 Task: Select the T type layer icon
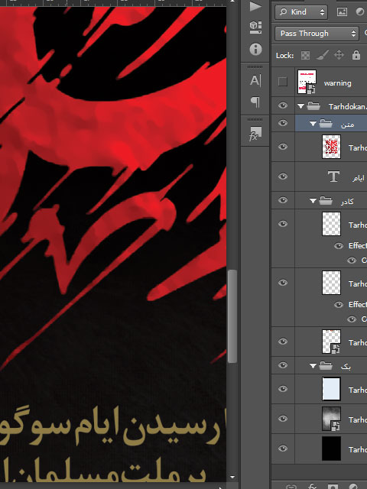point(333,176)
